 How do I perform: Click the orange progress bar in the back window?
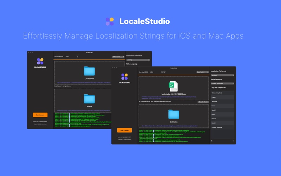click(90, 59)
